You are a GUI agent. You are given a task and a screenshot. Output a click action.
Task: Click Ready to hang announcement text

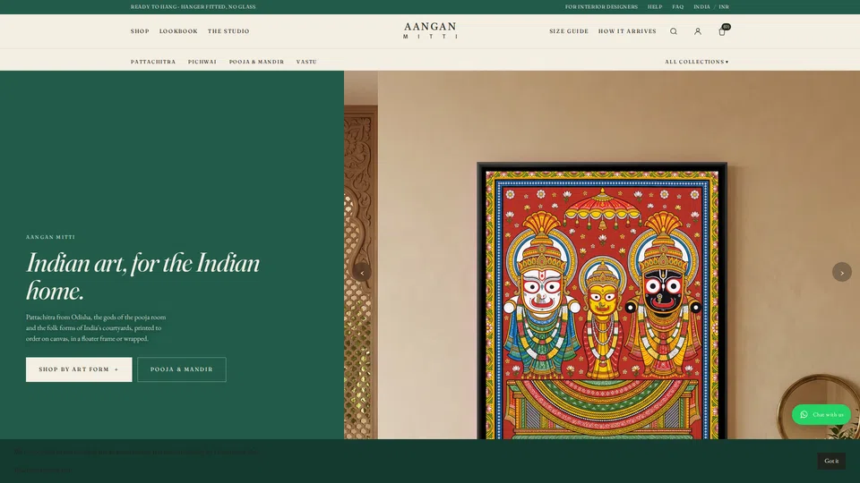coord(193,6)
